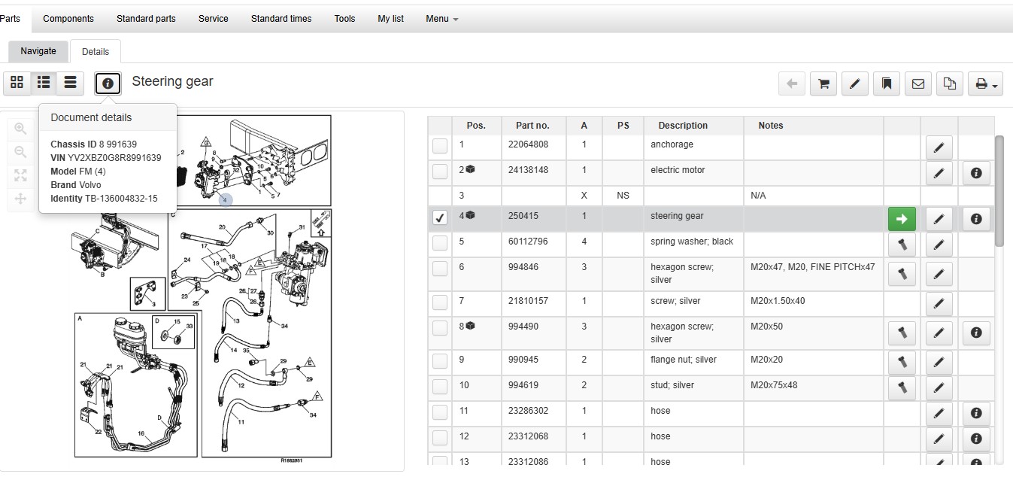1013x477 pixels.
Task: Switch to the Navigate tab
Action: pos(38,51)
